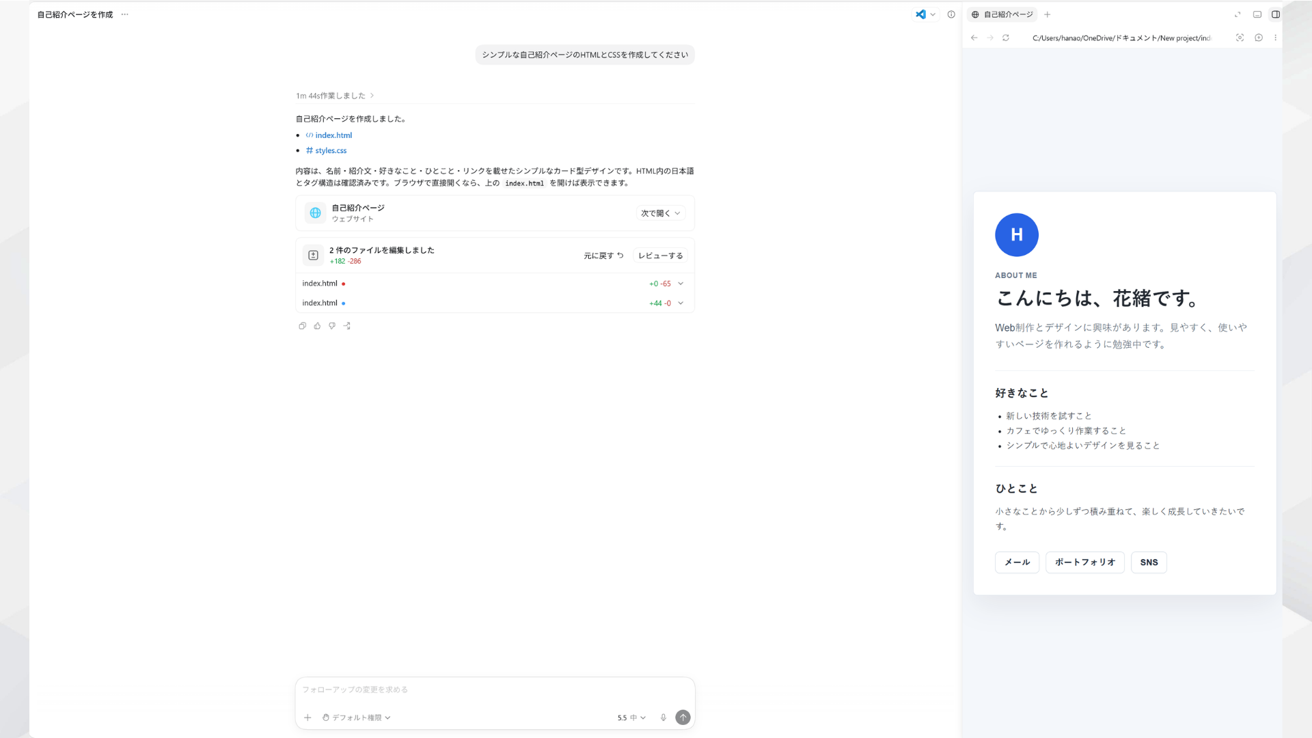Click the VS Code open-in-editor icon
This screenshot has height=738, width=1312.
pos(920,14)
